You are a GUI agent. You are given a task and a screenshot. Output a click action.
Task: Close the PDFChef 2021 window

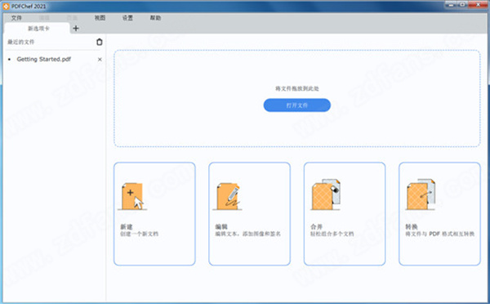pyautogui.click(x=479, y=4)
